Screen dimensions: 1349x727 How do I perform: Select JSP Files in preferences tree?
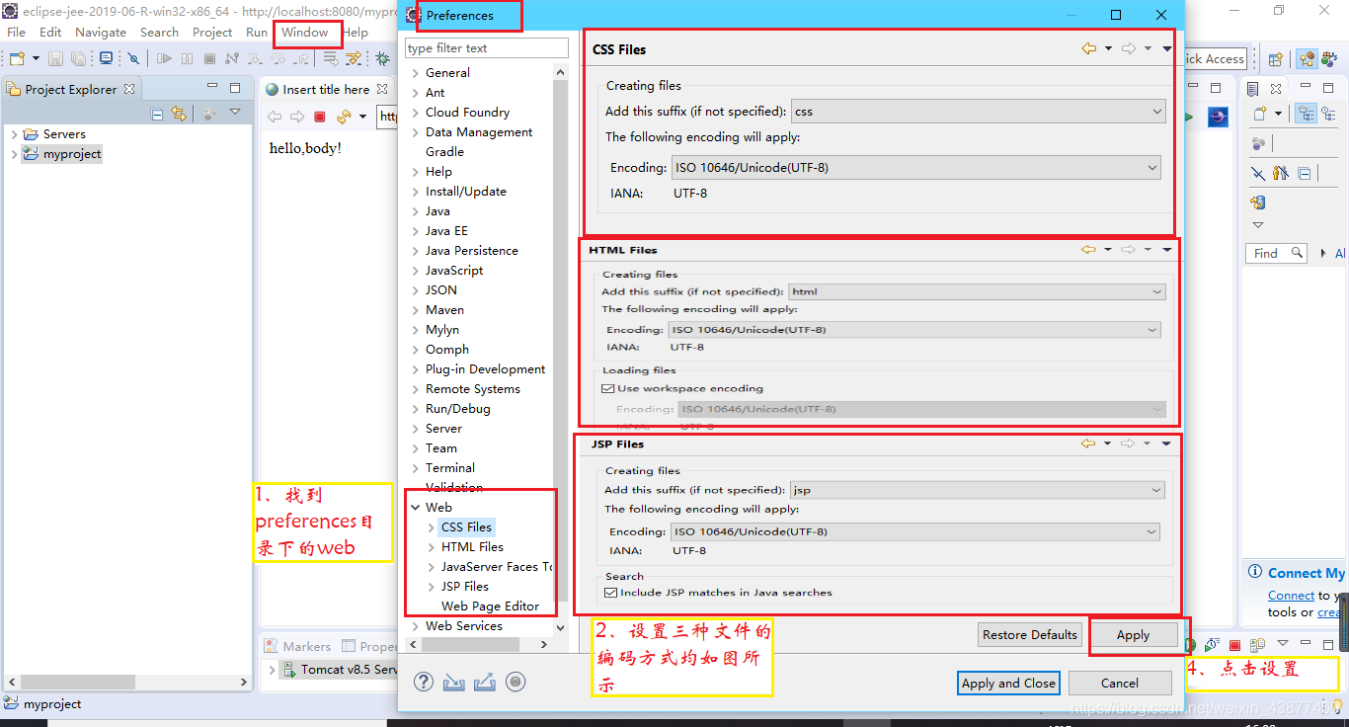pos(464,587)
